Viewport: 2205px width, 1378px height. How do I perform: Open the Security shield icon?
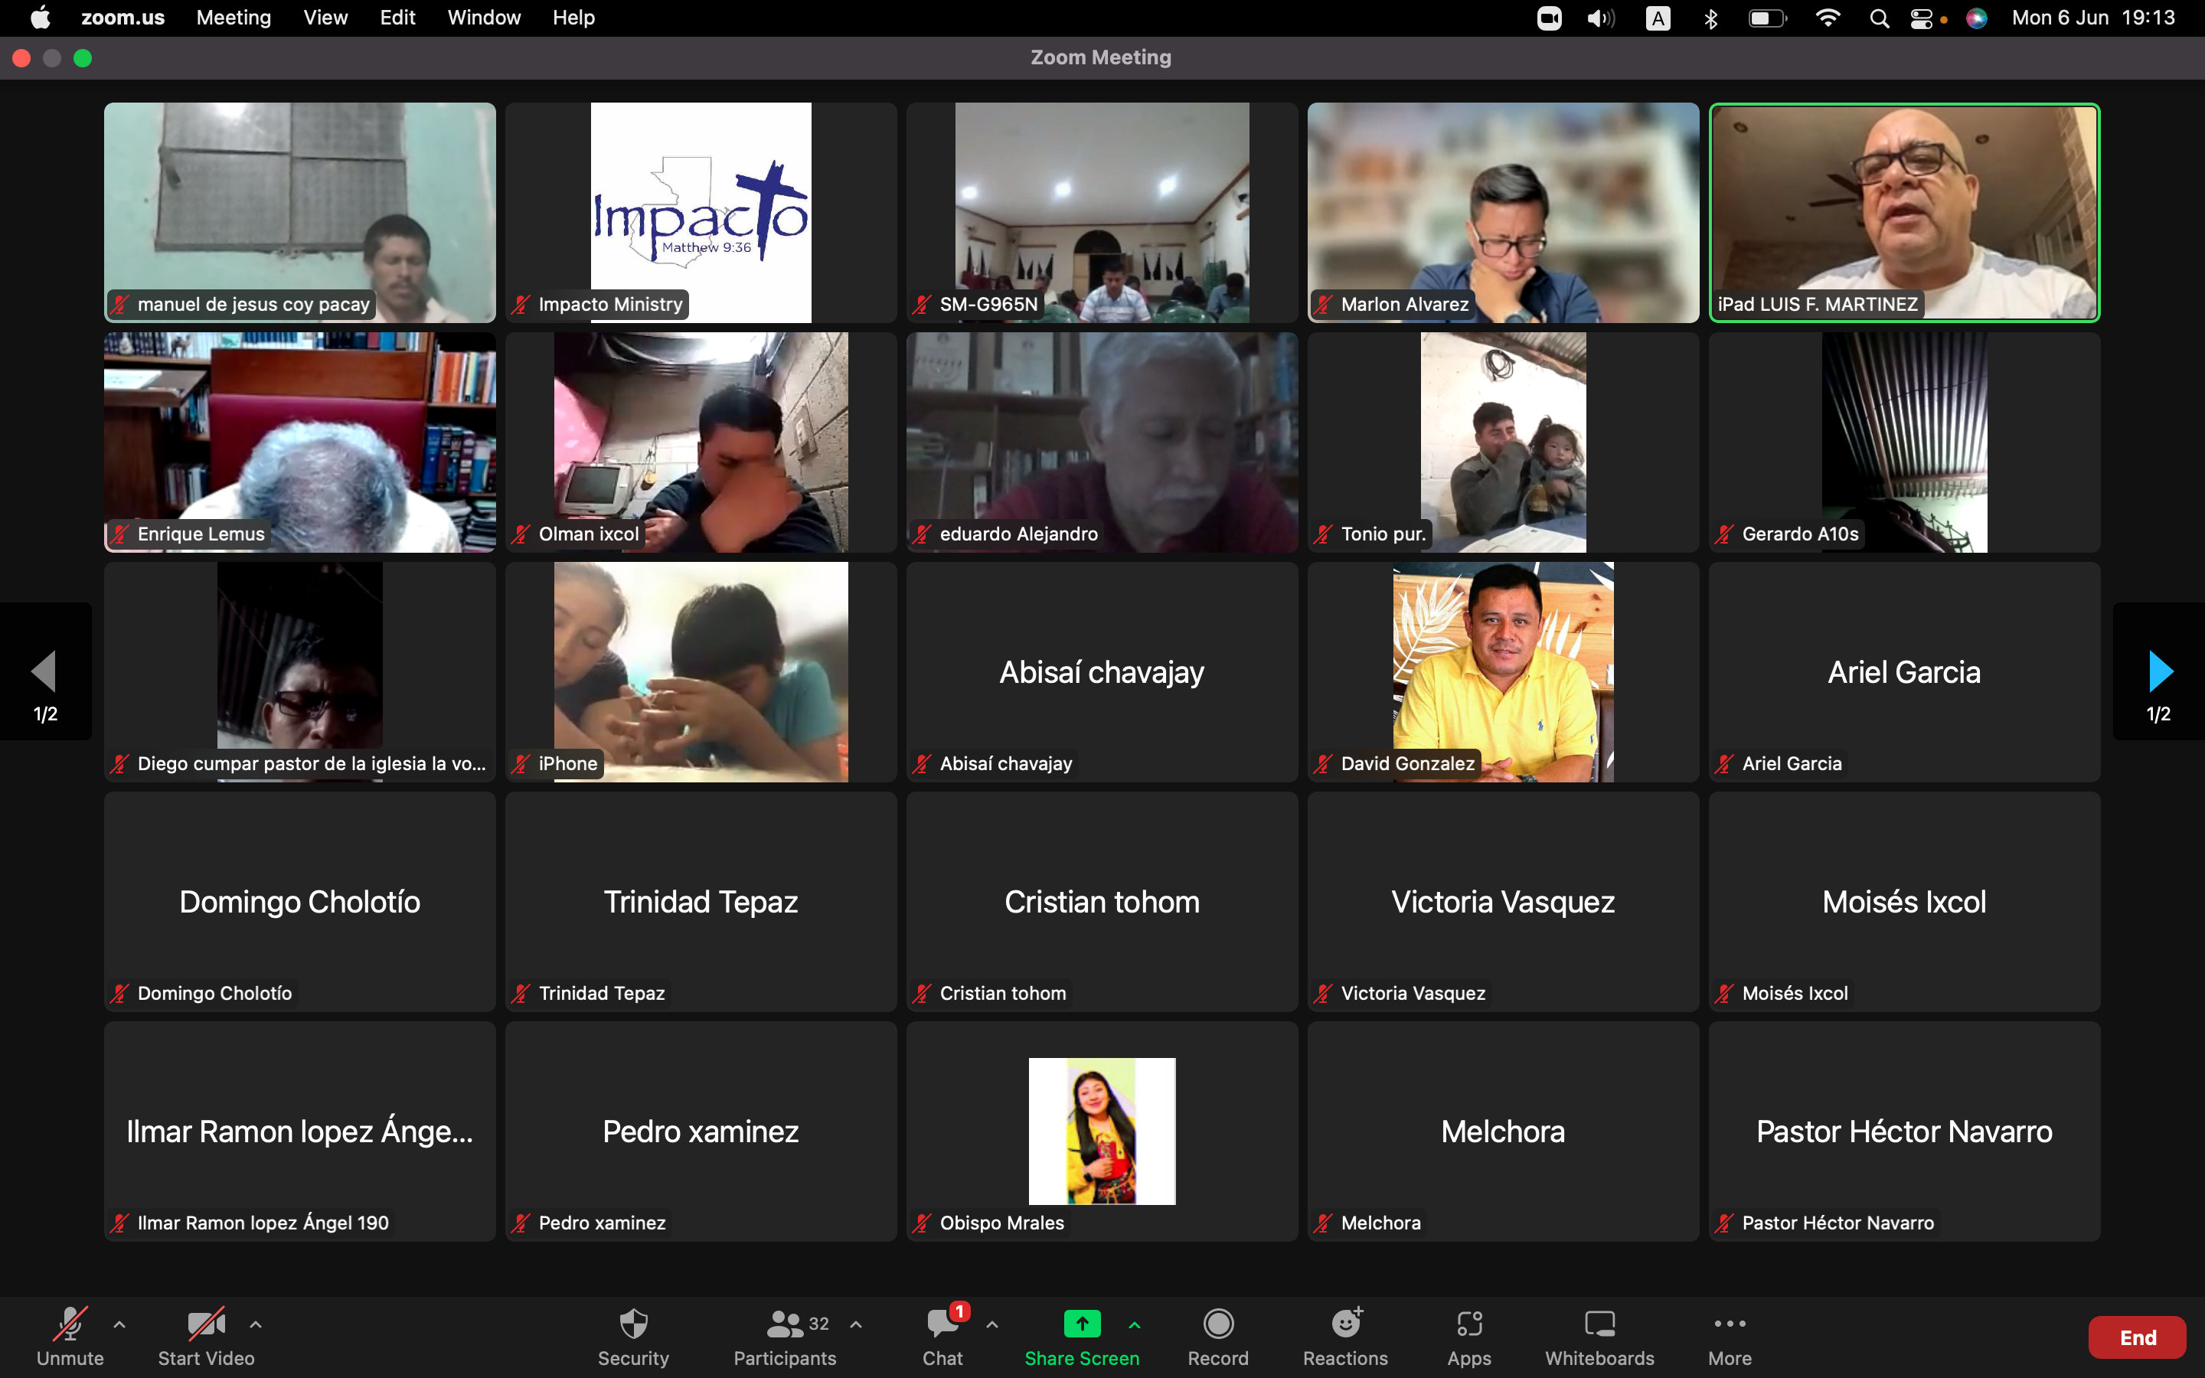633,1324
